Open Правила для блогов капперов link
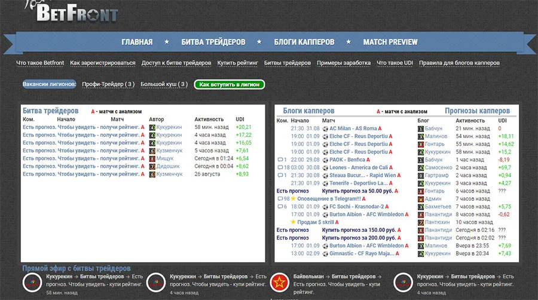This screenshot has height=300, width=538. click(459, 63)
